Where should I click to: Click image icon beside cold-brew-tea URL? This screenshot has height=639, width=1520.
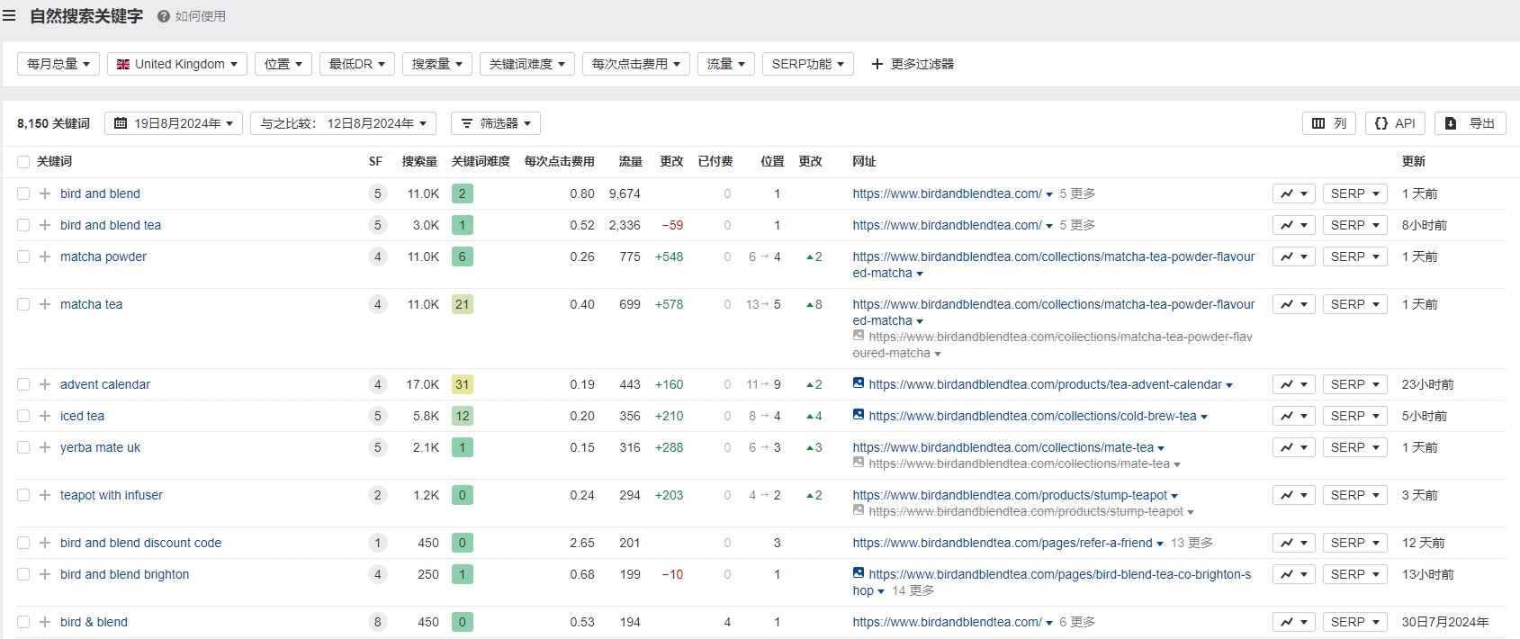tap(859, 415)
